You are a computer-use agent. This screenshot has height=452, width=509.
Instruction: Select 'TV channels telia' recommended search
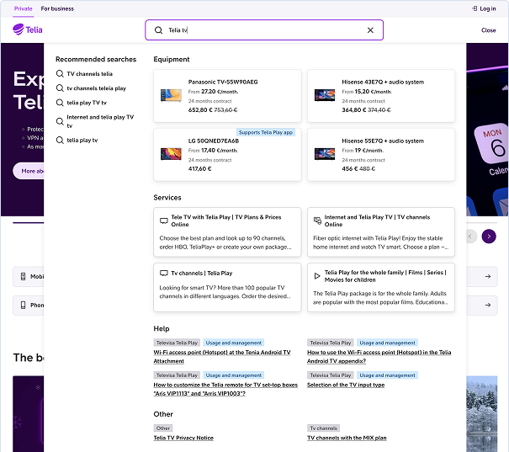point(89,74)
